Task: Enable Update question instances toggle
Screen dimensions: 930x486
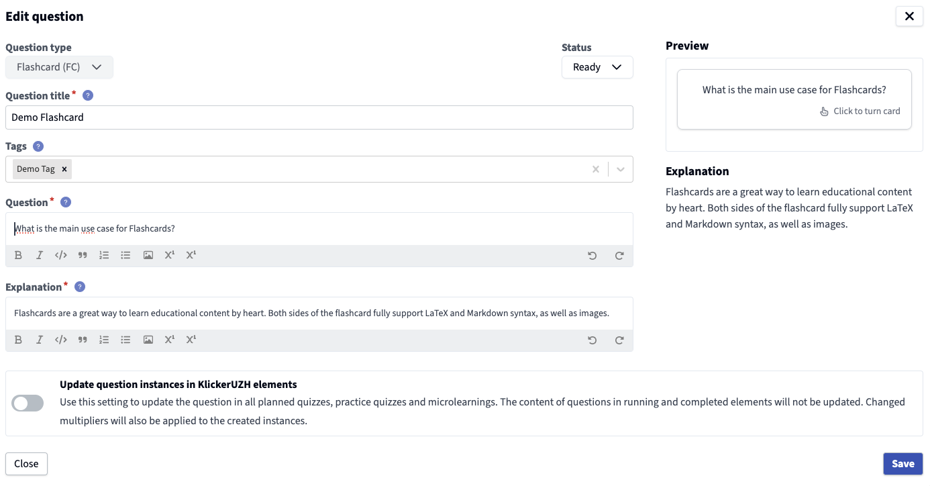Action: point(28,403)
